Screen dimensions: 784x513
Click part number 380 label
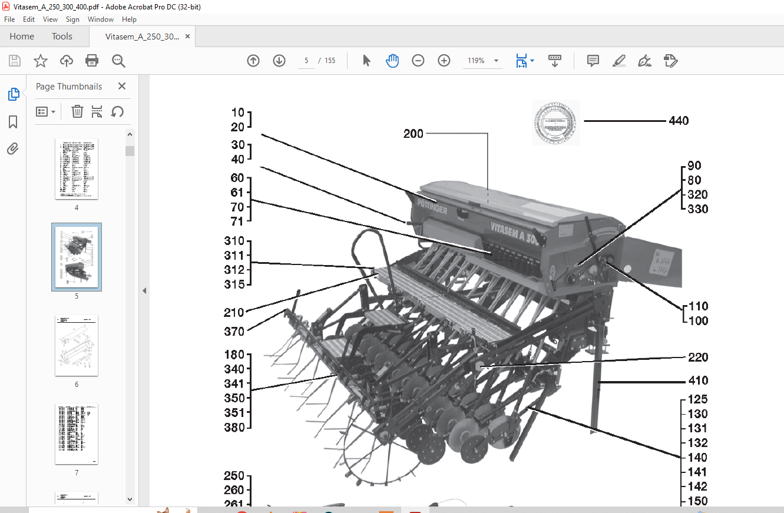coord(234,427)
